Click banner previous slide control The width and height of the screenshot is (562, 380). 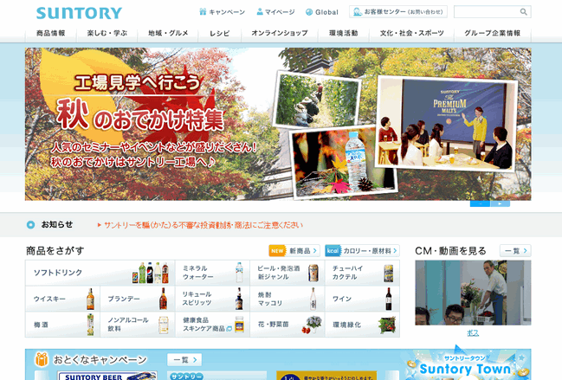[x=480, y=203]
